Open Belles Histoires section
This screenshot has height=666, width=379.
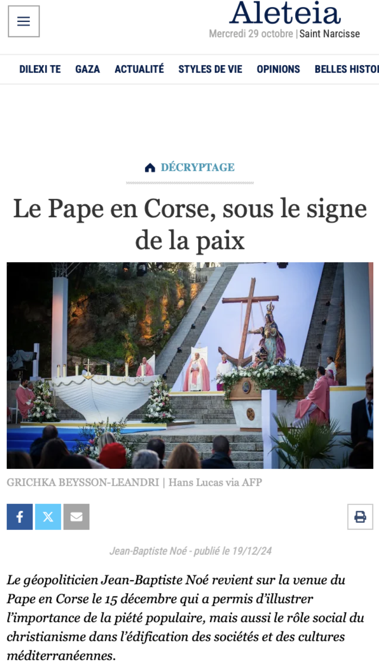pyautogui.click(x=347, y=69)
